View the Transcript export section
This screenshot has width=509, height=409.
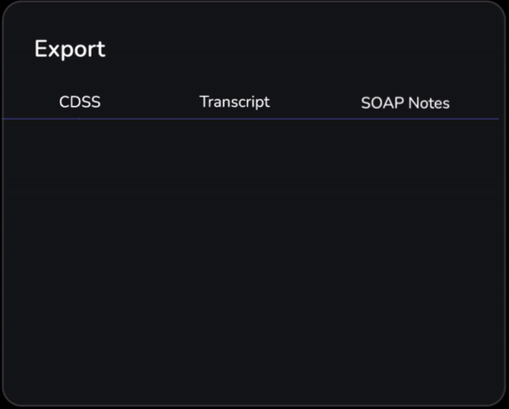click(x=234, y=102)
